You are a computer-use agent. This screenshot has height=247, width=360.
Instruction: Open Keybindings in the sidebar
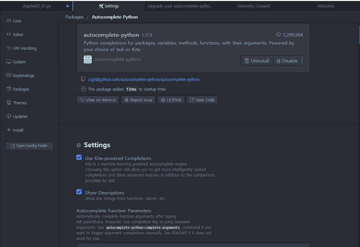point(23,75)
